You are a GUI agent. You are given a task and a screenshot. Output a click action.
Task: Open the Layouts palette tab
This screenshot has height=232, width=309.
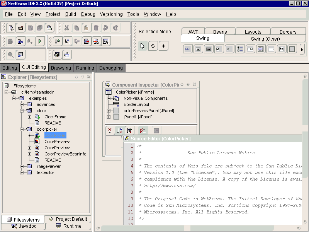coord(253,32)
